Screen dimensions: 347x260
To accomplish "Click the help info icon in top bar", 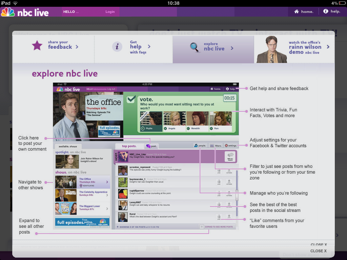I will point(326,12).
